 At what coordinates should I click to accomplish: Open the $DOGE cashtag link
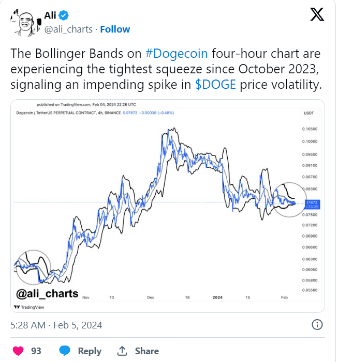pos(216,84)
